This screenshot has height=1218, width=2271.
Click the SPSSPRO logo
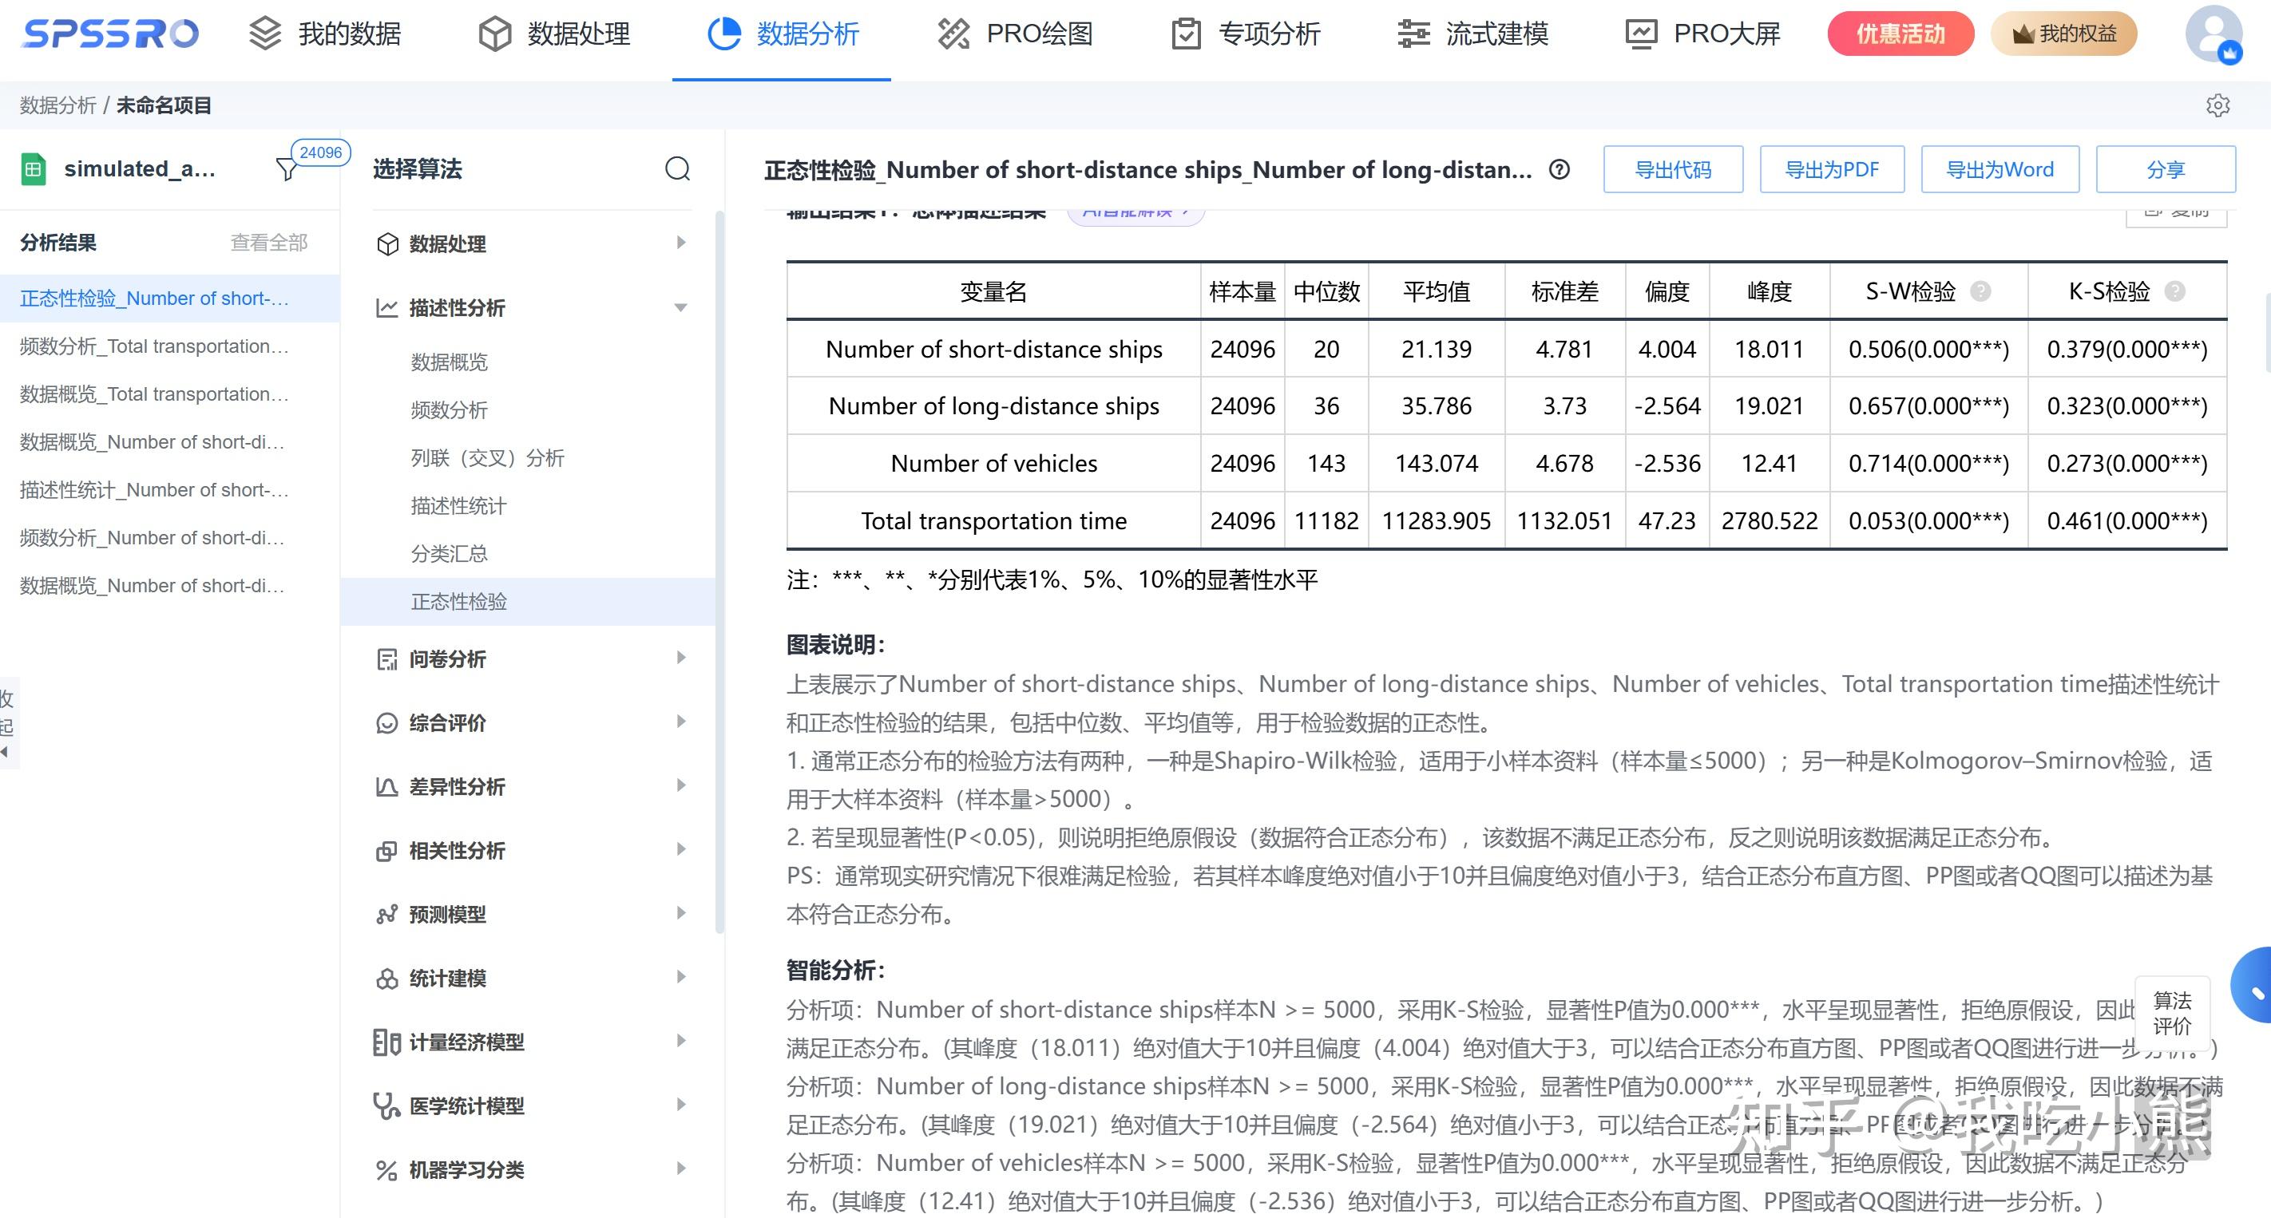click(111, 34)
